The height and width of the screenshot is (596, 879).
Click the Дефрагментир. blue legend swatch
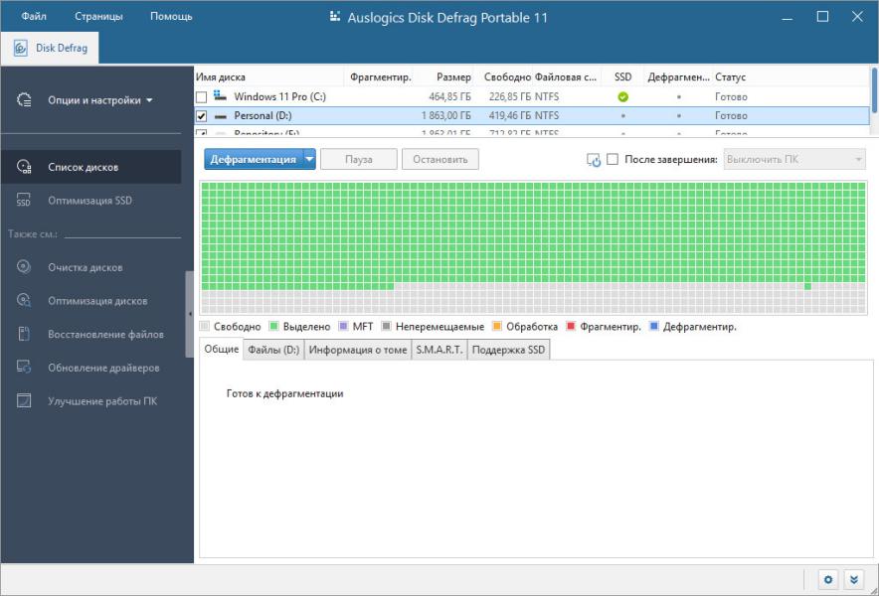click(653, 326)
